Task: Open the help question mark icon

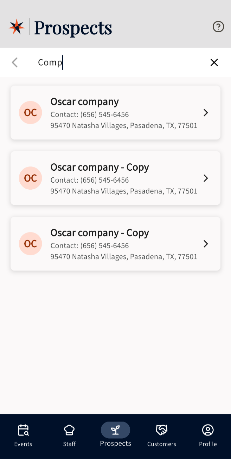Action: (218, 27)
